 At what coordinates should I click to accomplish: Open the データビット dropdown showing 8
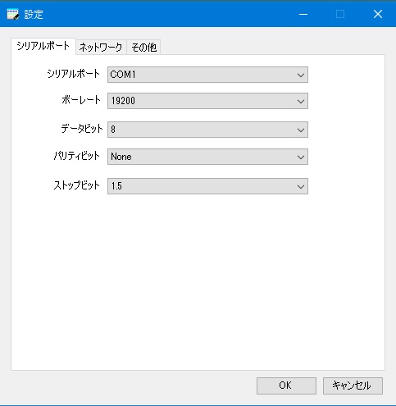207,130
